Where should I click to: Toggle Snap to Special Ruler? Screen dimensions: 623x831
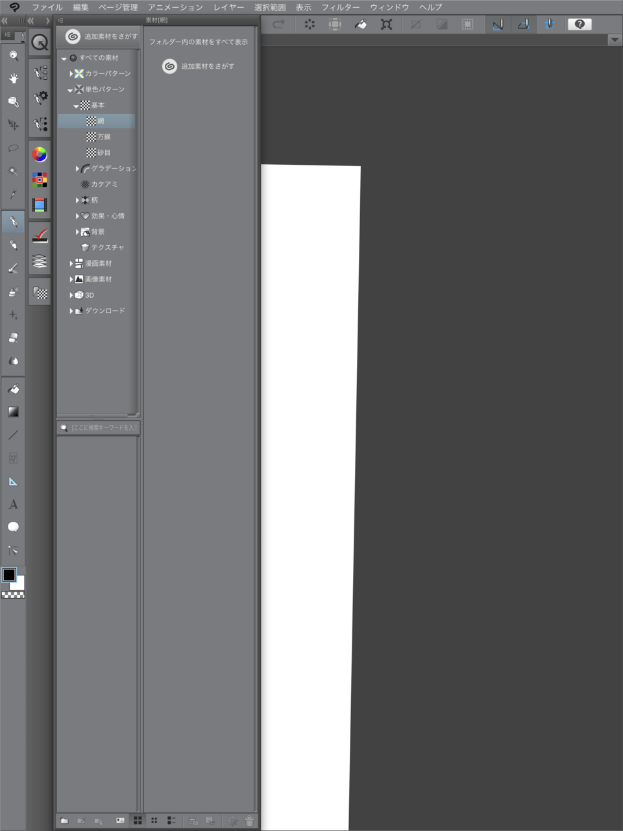coord(523,25)
